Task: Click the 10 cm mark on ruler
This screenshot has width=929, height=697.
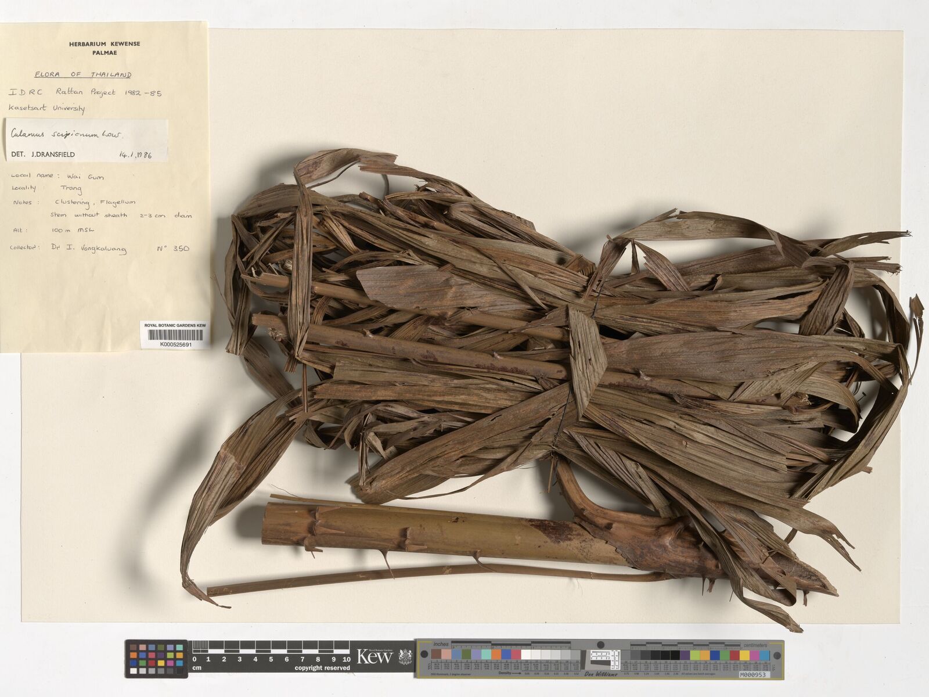Action: pos(346,659)
